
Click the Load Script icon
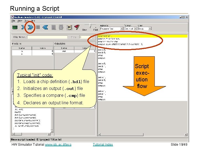tap(69, 28)
